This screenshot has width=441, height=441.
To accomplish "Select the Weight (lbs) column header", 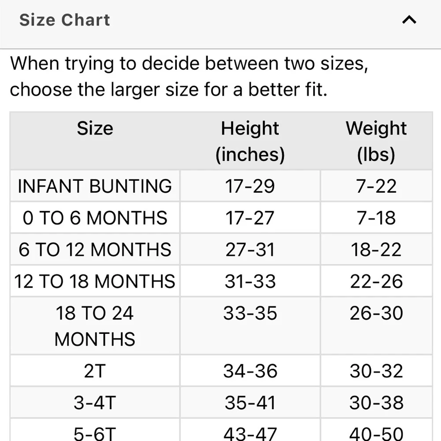I will coord(376,141).
